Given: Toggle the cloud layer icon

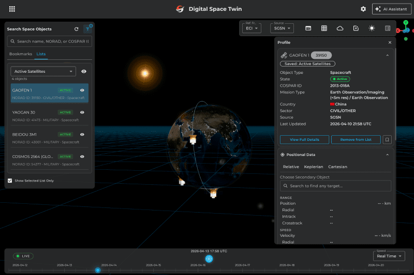Looking at the screenshot, I should coord(340,28).
